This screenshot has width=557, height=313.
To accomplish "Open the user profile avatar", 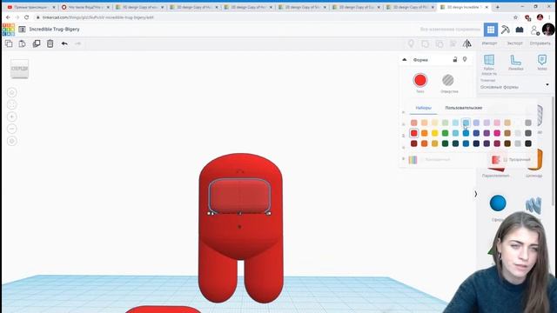I will coord(548,30).
